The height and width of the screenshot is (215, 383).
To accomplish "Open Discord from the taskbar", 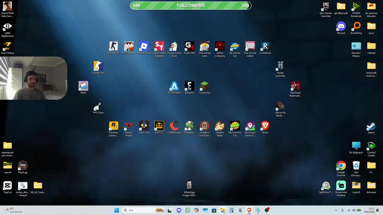I will (179, 211).
